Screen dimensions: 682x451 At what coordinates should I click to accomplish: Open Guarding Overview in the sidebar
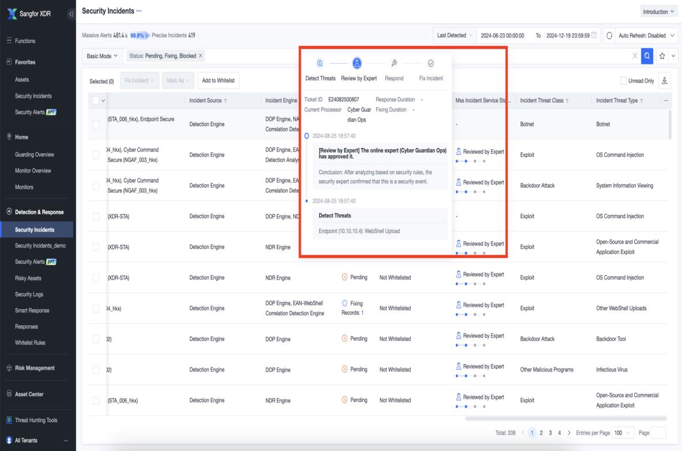[35, 154]
